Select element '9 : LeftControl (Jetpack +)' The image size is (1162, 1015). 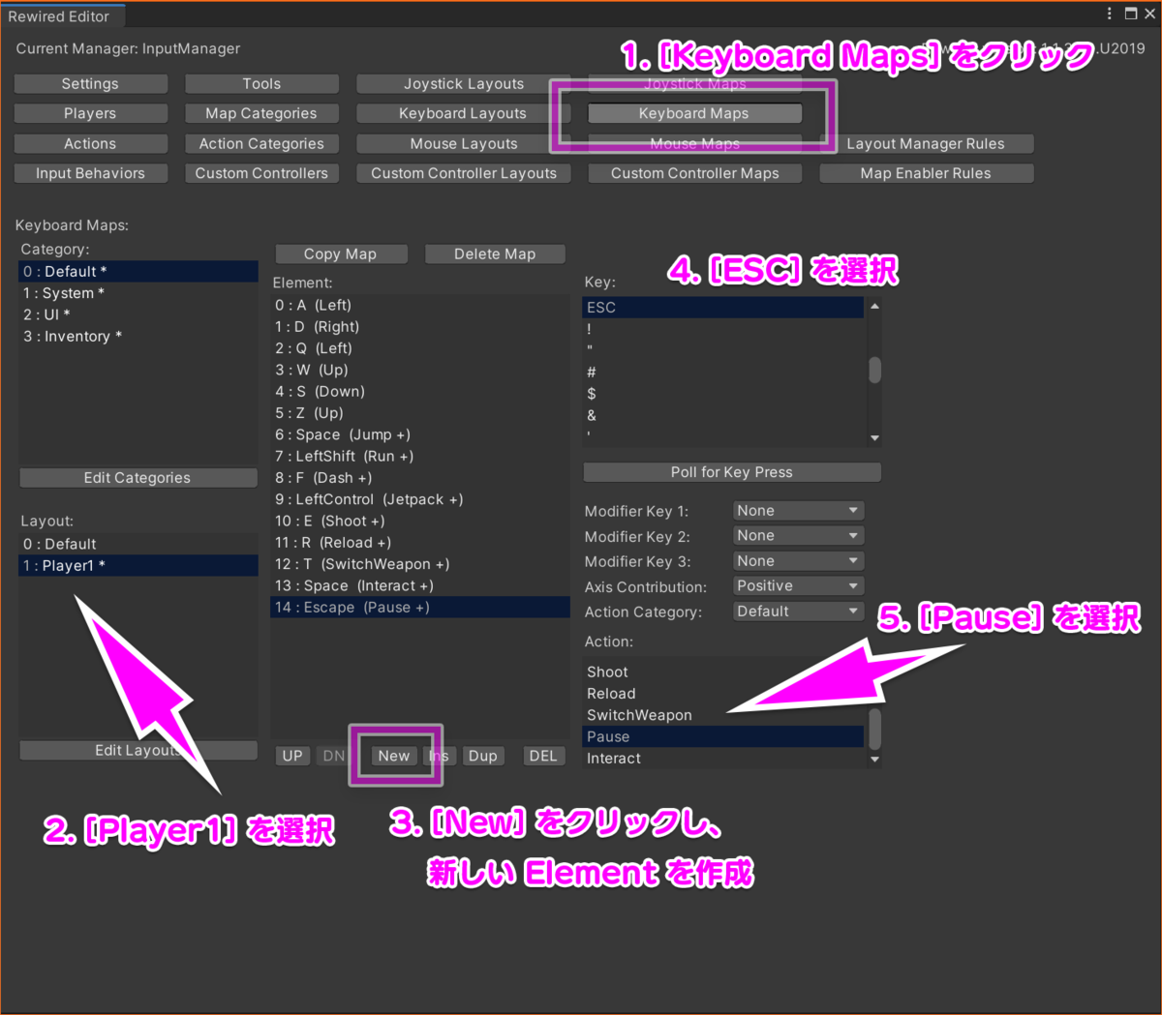tap(420, 499)
